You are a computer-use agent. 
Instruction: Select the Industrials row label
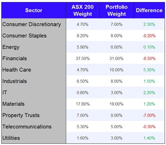15,81
